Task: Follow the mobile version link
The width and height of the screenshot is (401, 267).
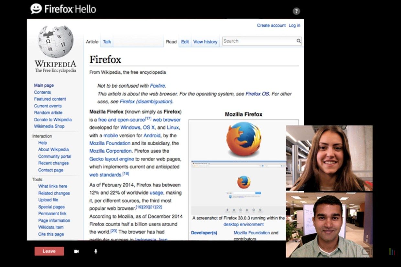Action: coord(111,135)
